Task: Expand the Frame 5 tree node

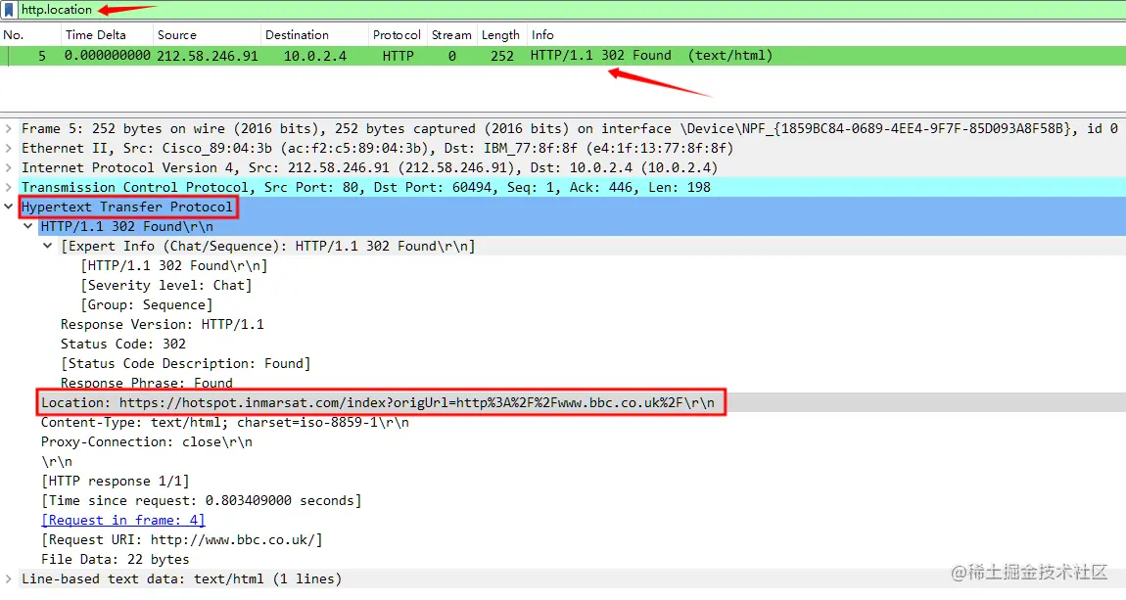Action: pyautogui.click(x=9, y=128)
